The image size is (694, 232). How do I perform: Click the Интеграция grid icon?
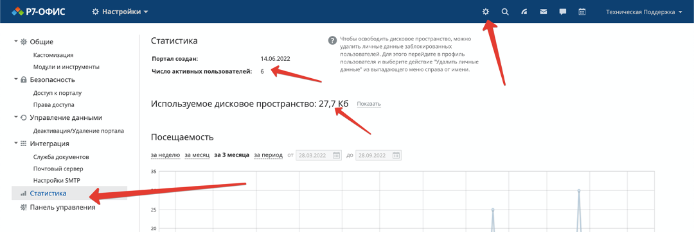click(24, 144)
